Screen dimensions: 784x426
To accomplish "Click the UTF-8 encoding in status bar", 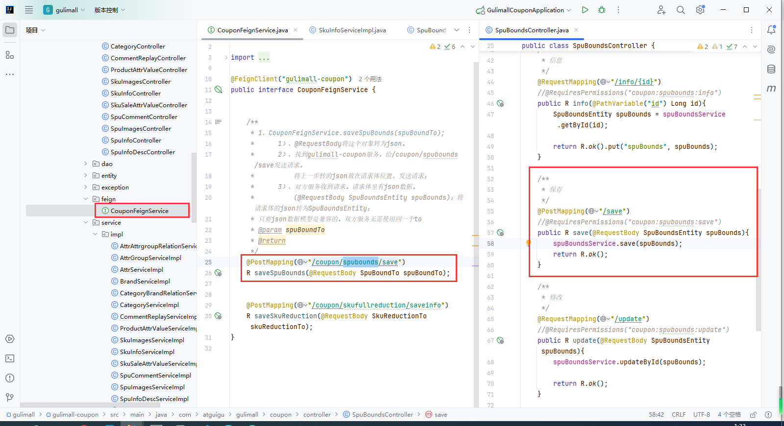I will pyautogui.click(x=702, y=415).
